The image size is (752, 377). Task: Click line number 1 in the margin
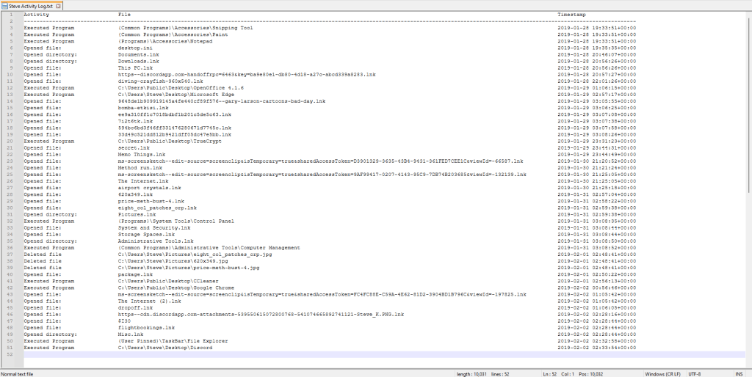(x=12, y=15)
